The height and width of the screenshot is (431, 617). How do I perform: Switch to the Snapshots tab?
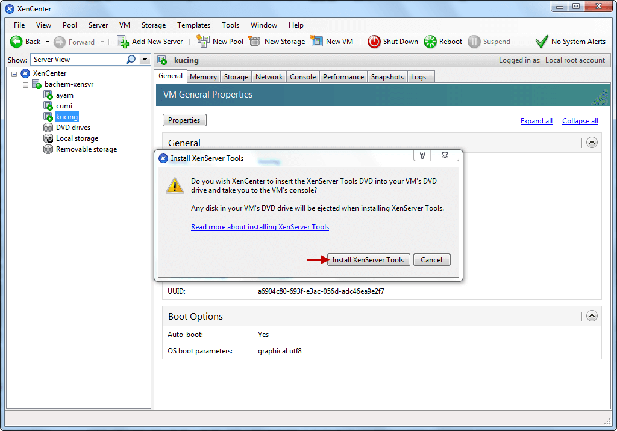387,77
